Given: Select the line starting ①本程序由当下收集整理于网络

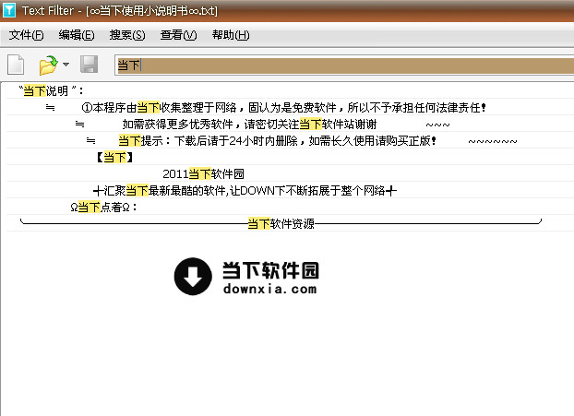Looking at the screenshot, I should coord(291,107).
